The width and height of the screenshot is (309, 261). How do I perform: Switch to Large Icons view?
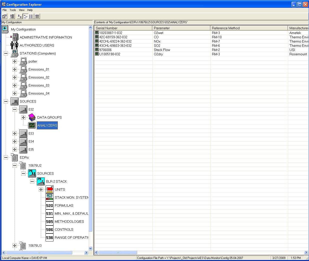tap(20, 17)
